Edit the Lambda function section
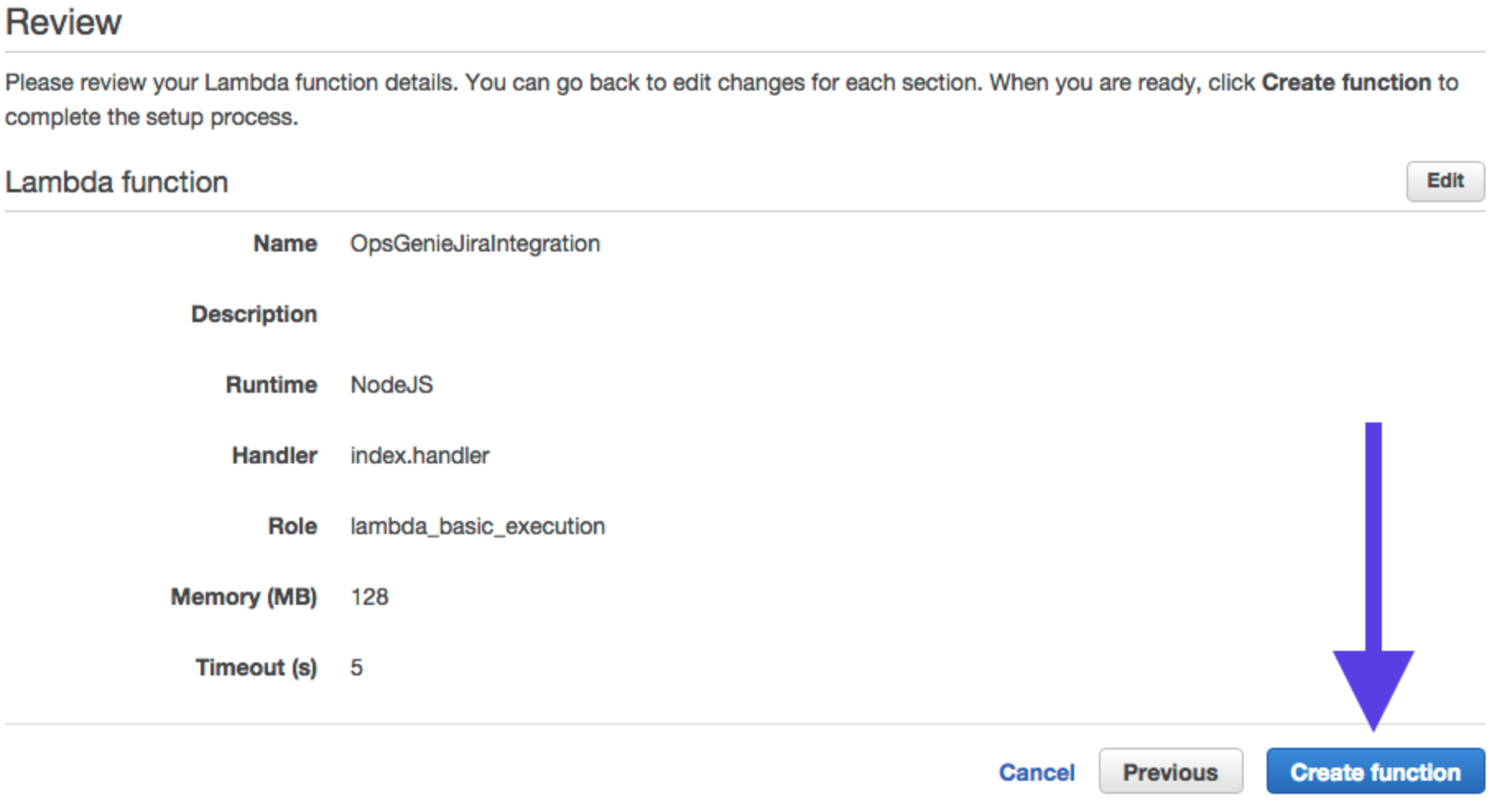Viewport: 1497px width, 807px height. click(x=1445, y=181)
